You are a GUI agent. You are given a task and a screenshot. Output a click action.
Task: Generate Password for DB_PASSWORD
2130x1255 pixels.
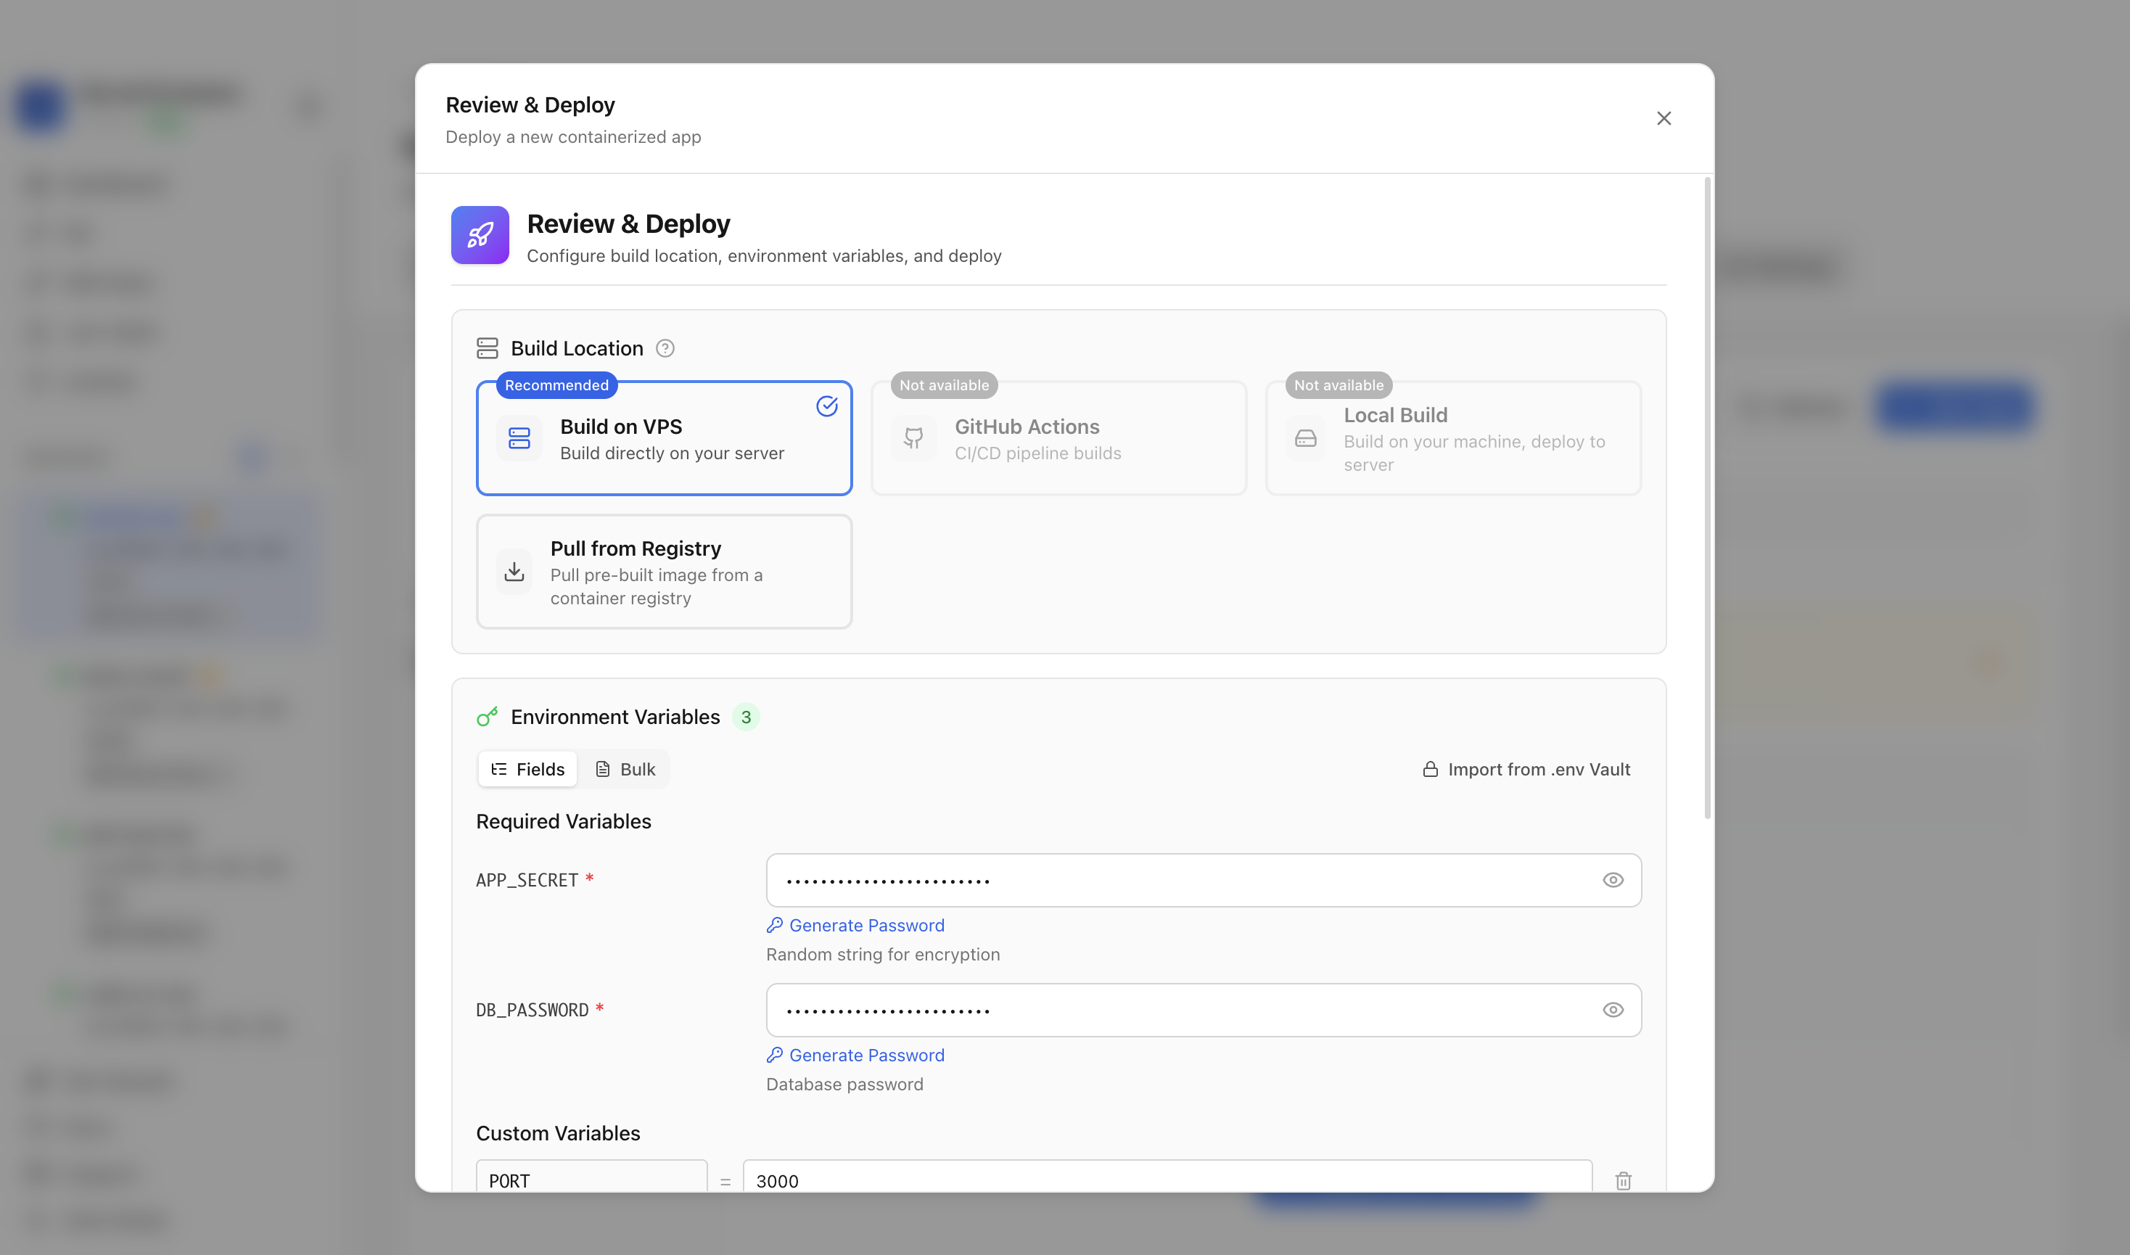pos(855,1056)
